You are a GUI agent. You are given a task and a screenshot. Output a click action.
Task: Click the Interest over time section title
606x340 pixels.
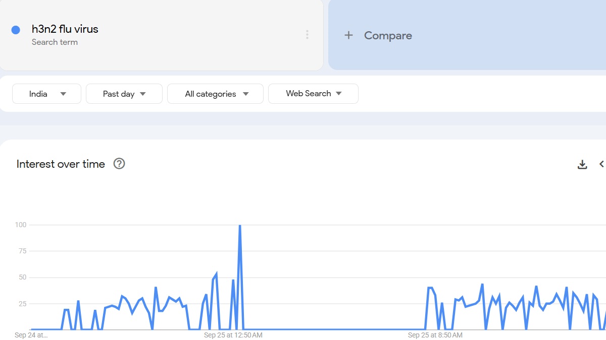point(61,164)
